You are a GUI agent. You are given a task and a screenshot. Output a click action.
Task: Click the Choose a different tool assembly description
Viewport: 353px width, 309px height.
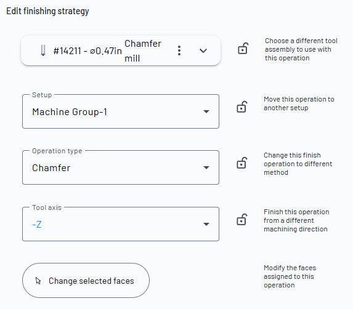click(301, 49)
